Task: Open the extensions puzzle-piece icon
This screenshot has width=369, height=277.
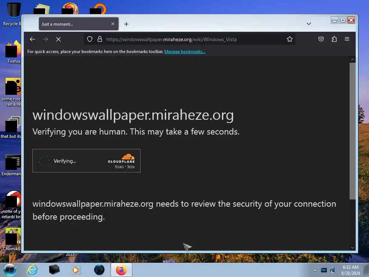Action: [x=334, y=39]
